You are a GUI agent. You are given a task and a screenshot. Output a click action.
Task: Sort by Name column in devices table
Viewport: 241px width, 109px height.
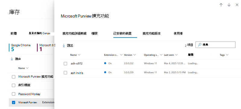(x=75, y=55)
